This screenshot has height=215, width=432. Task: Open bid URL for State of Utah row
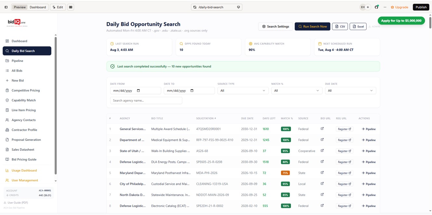[322, 151]
